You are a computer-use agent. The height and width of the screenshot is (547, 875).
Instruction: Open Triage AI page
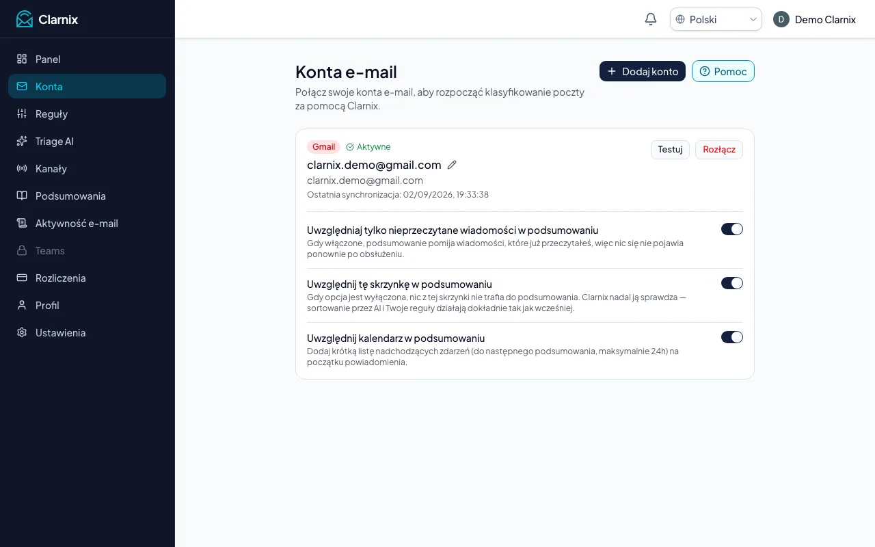(87, 141)
